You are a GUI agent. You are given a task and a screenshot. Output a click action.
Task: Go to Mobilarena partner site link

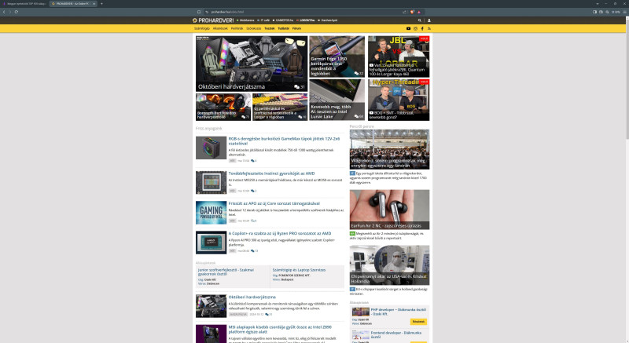(x=245, y=20)
